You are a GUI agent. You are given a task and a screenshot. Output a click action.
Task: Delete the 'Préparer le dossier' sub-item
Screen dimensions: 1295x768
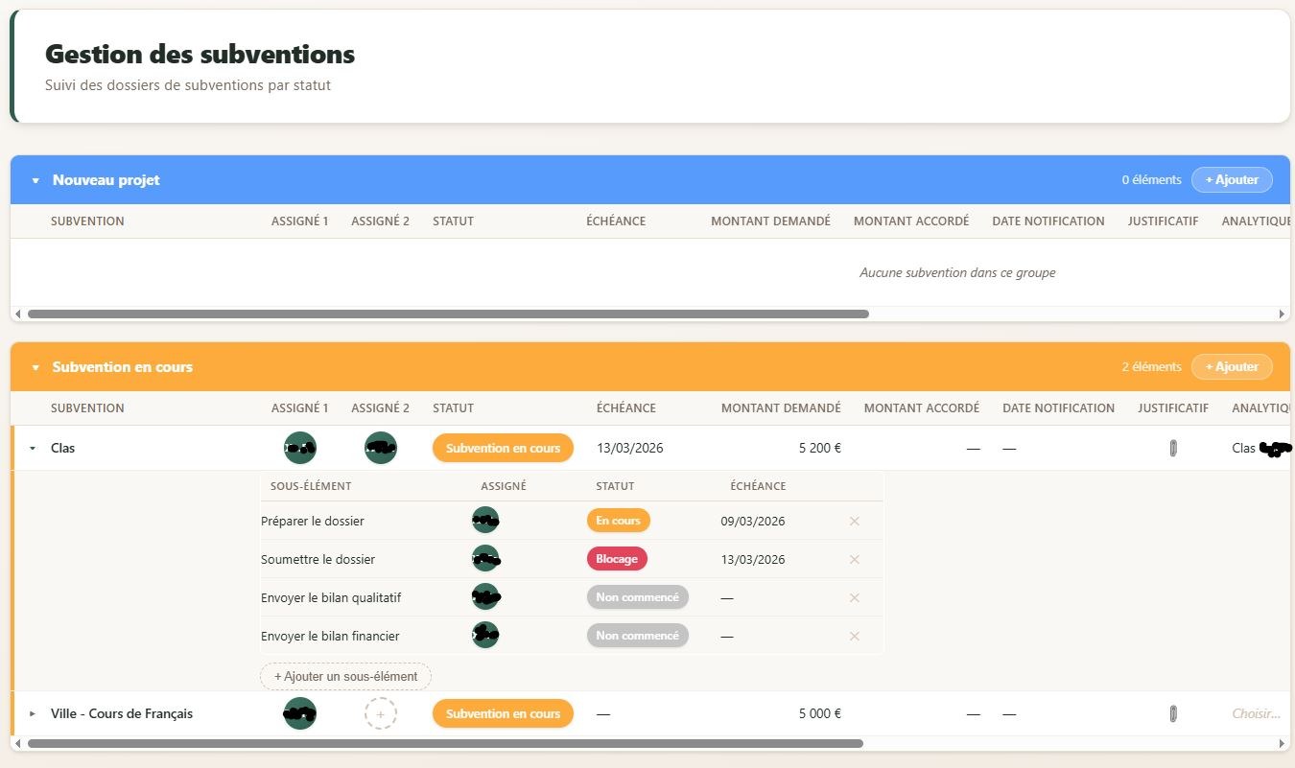click(x=854, y=521)
